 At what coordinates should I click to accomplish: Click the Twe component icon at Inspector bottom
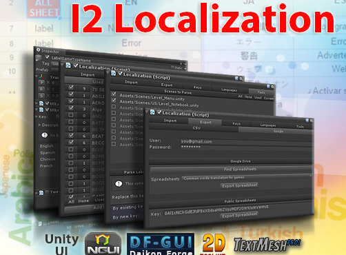[41, 192]
